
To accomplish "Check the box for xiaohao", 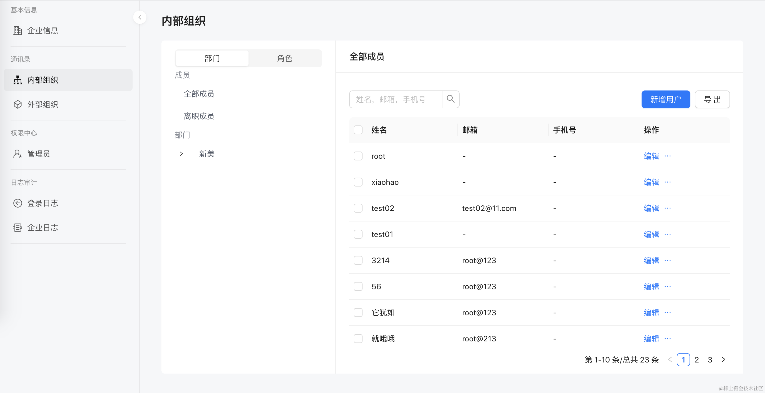I will 358,182.
